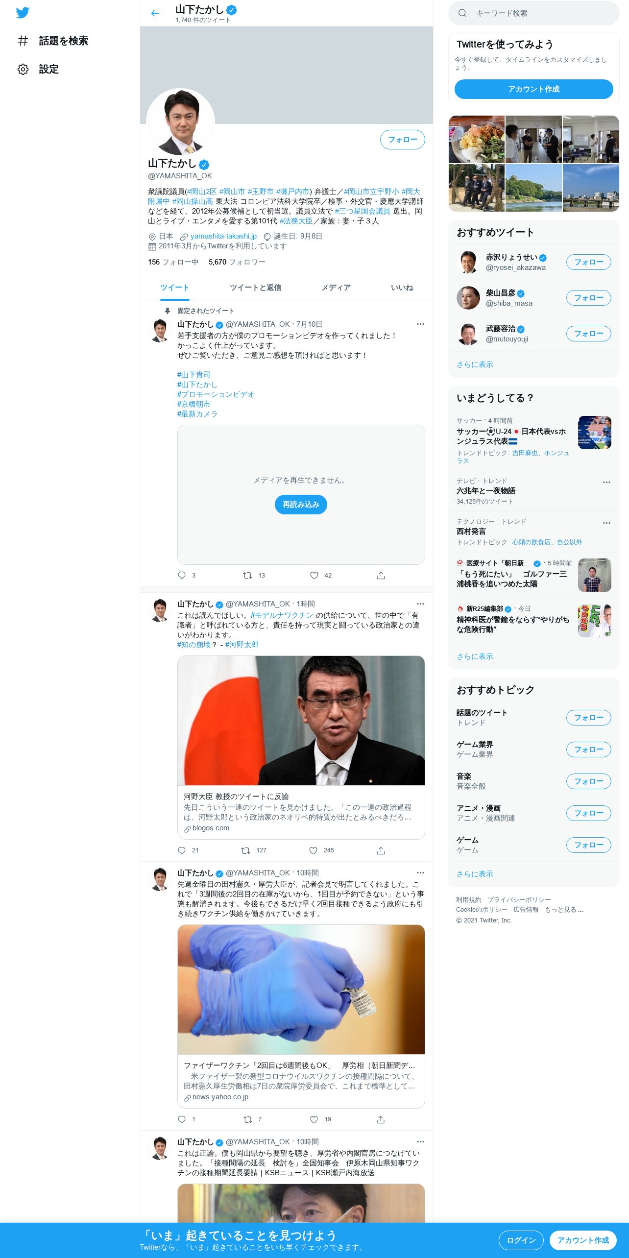Image resolution: width=629 pixels, height=1258 pixels.
Task: Open 話題を検索 in the sidebar
Action: (x=53, y=41)
